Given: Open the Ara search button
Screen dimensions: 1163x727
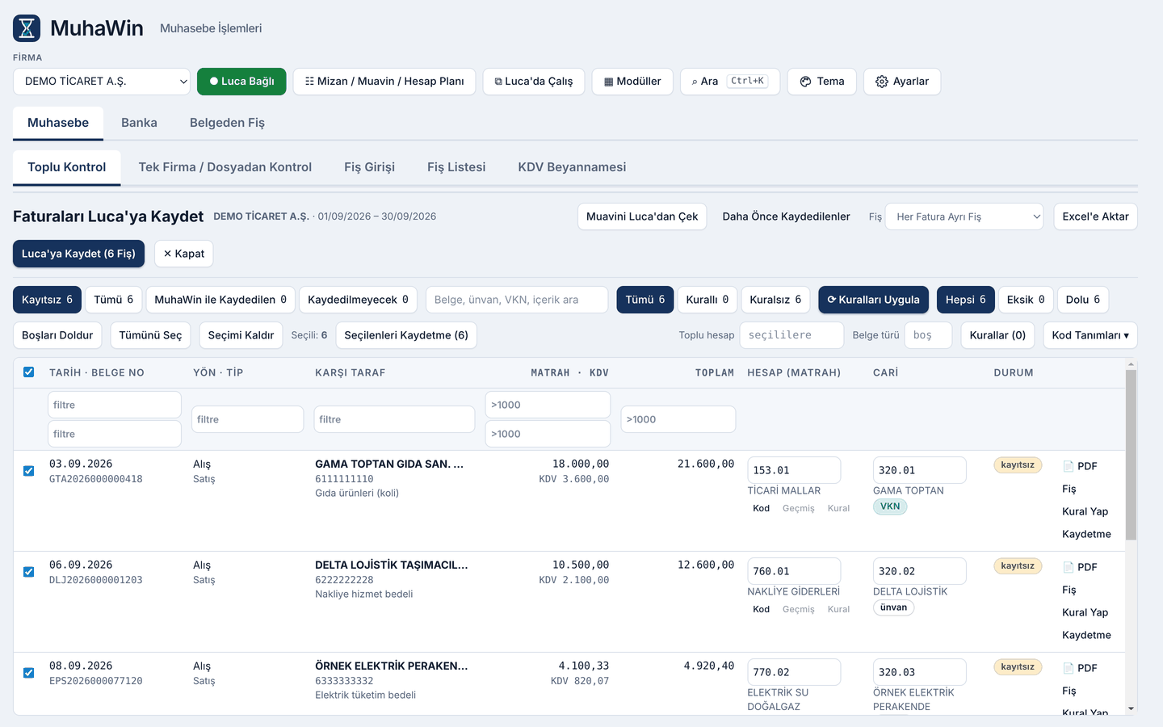Looking at the screenshot, I should [x=730, y=82].
